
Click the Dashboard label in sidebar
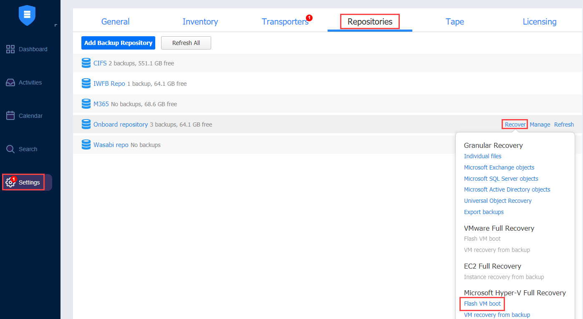pyautogui.click(x=33, y=49)
